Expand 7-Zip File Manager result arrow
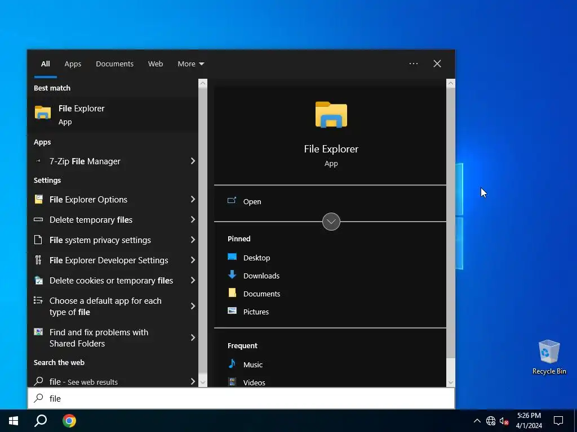 click(x=193, y=161)
